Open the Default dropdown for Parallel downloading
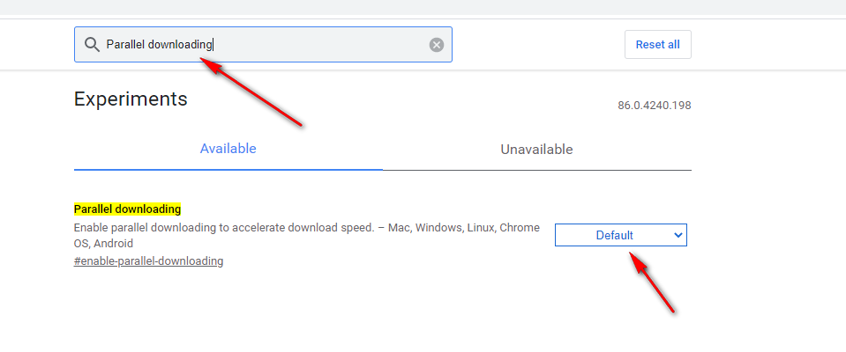Image resolution: width=846 pixels, height=352 pixels. click(621, 235)
